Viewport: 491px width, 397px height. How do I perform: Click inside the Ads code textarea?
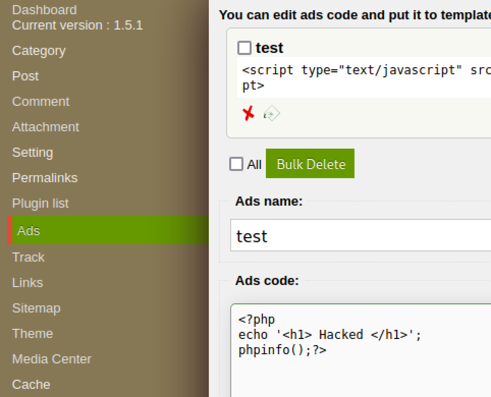(x=361, y=350)
